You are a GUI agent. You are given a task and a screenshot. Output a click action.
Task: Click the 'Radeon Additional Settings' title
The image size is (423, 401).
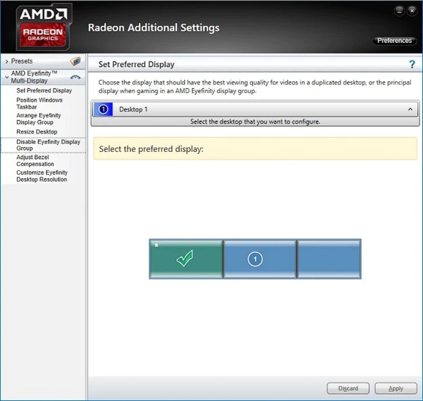tap(154, 28)
